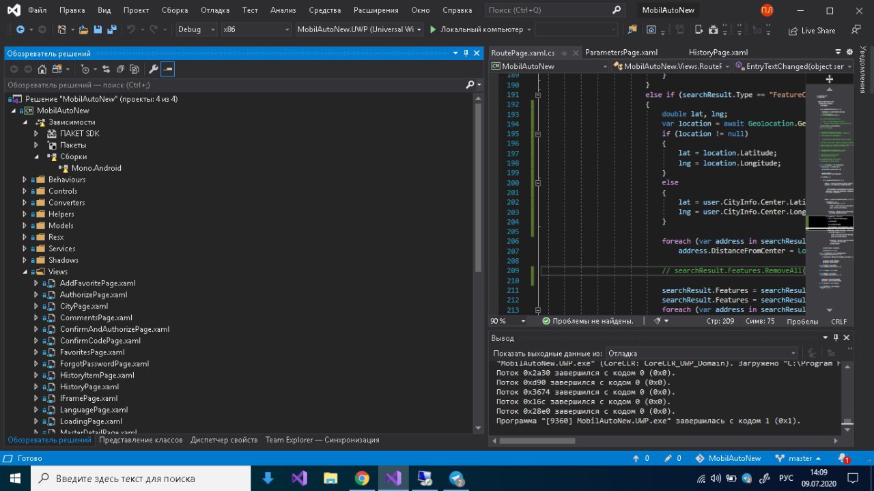Switch to ParametersPage.xaml tab
Image resolution: width=874 pixels, height=491 pixels.
(621, 53)
